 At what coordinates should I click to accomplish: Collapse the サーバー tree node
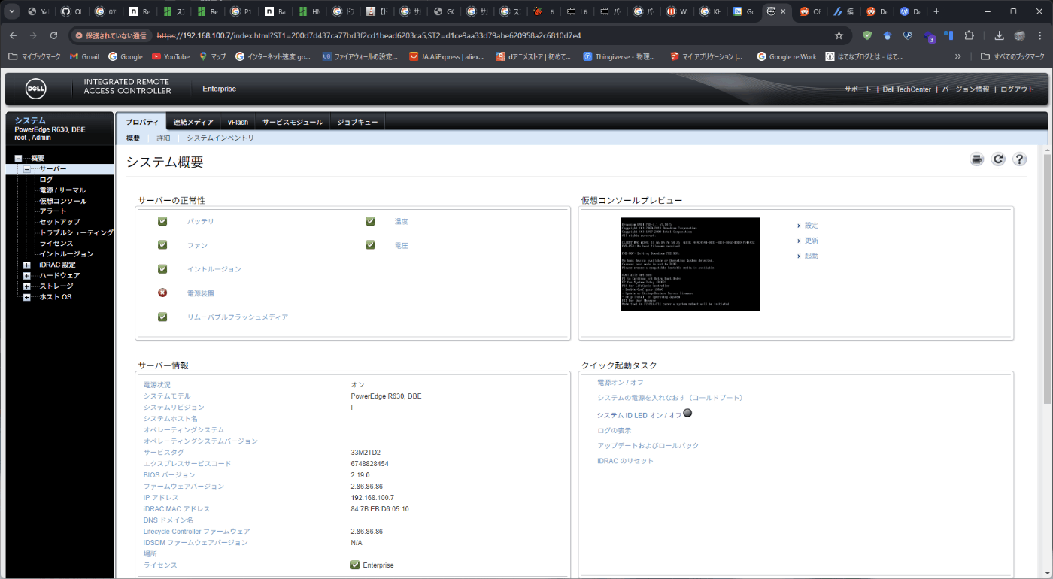pyautogui.click(x=26, y=169)
